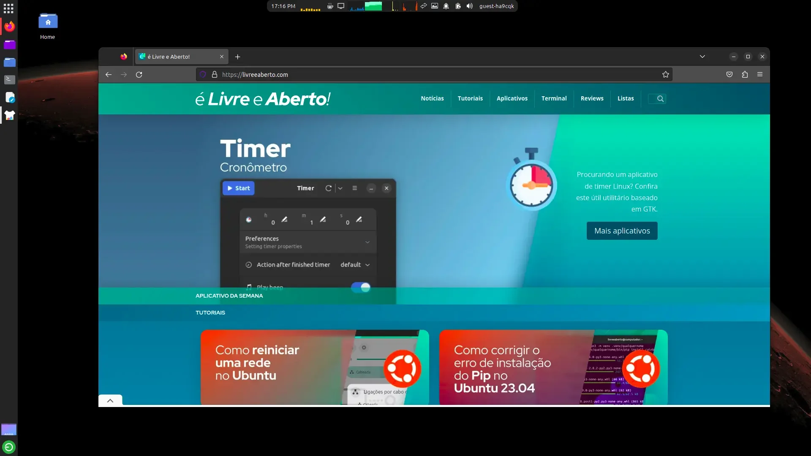Reload the page with the refresh icon
Viewport: 811px width, 456px height.
(139, 75)
